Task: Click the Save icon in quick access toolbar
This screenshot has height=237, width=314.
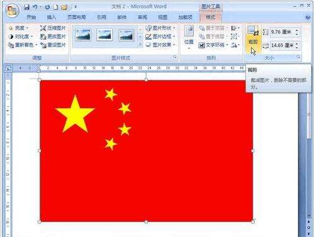Action: (26, 7)
